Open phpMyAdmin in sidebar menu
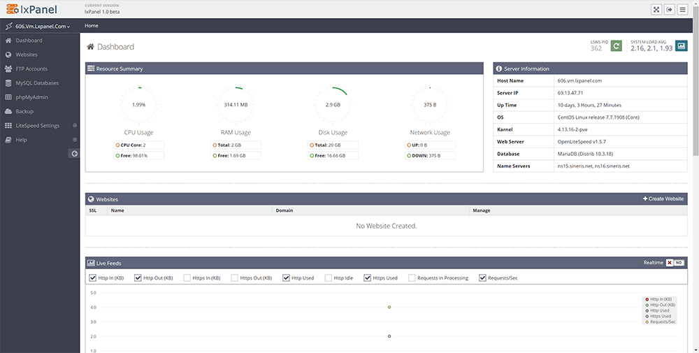 pyautogui.click(x=31, y=97)
